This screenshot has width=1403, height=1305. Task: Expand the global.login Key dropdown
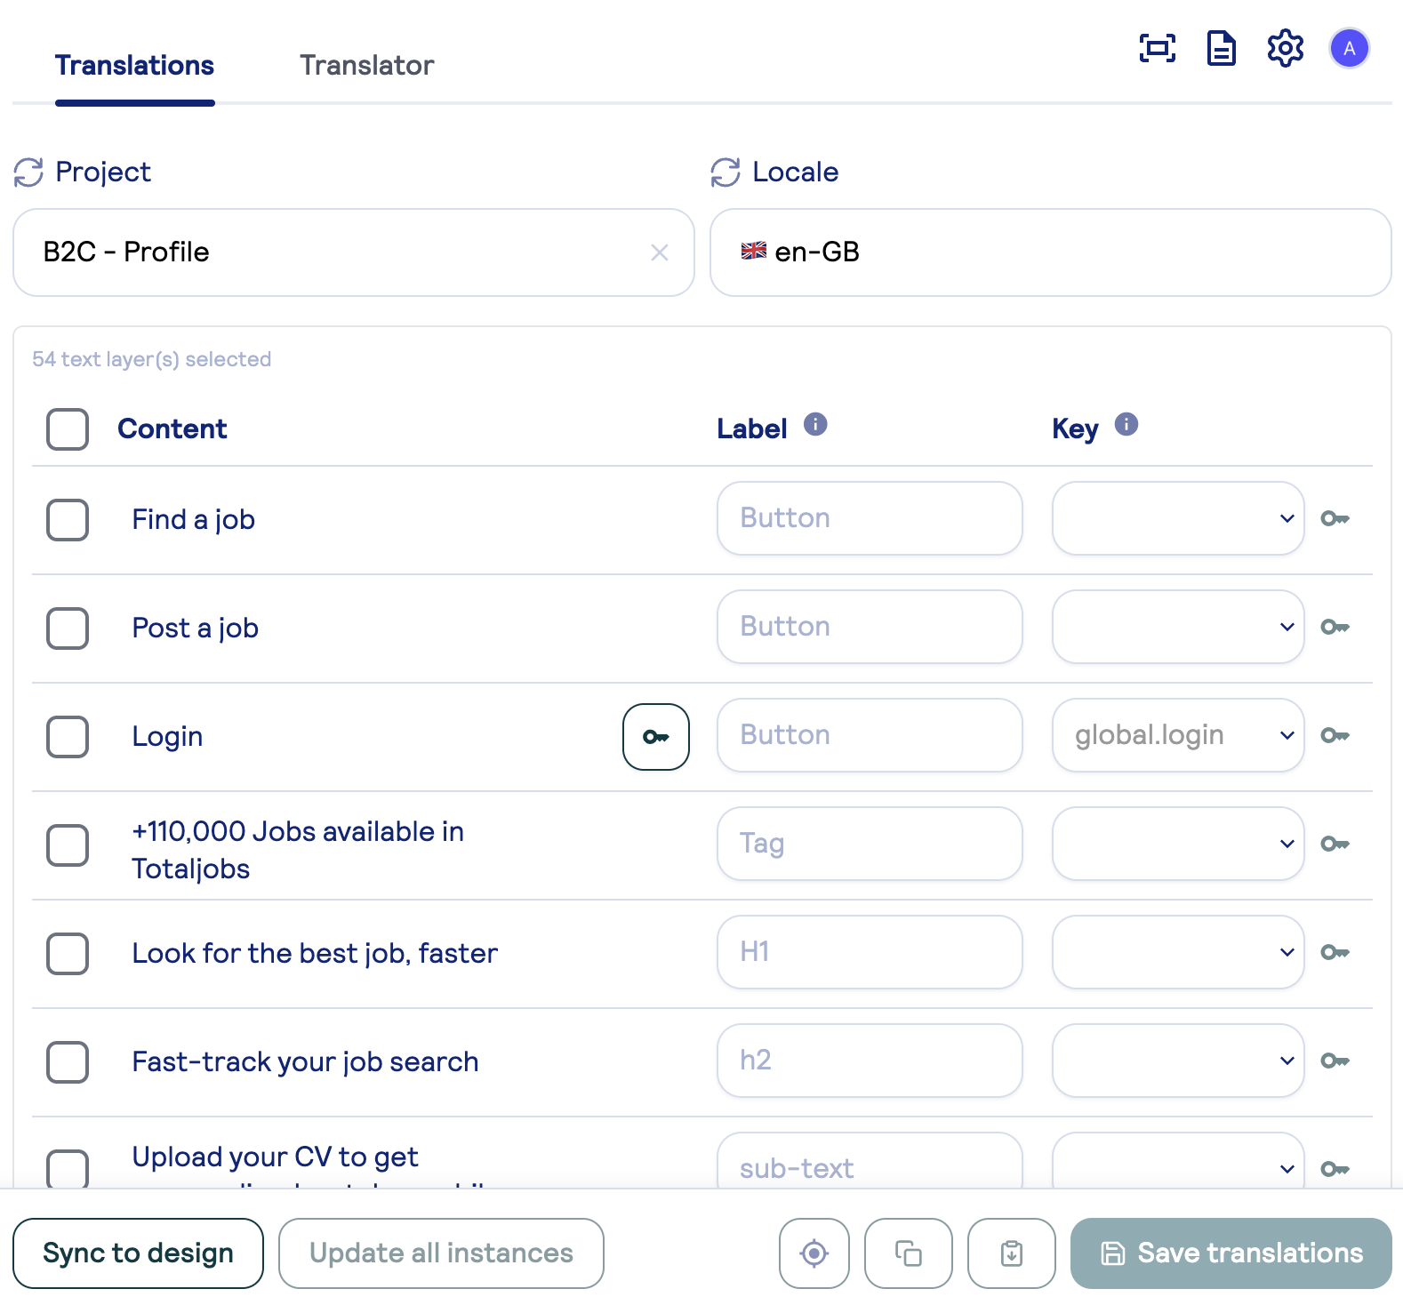tap(1178, 735)
